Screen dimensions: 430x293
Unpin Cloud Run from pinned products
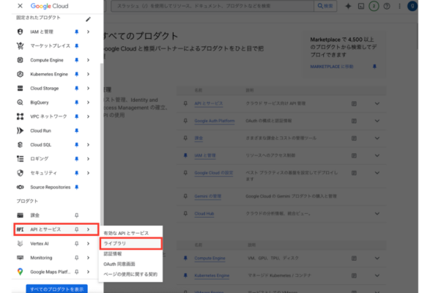[76, 130]
